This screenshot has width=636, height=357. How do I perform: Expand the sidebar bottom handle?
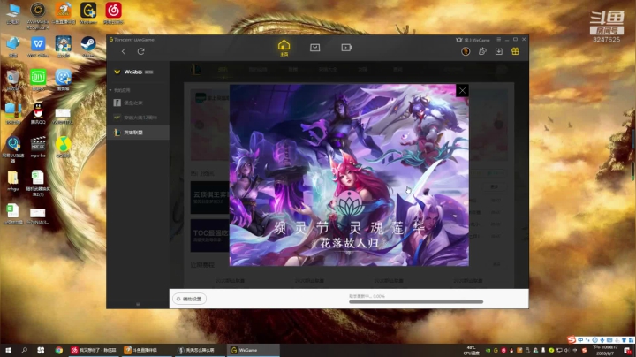click(x=138, y=304)
